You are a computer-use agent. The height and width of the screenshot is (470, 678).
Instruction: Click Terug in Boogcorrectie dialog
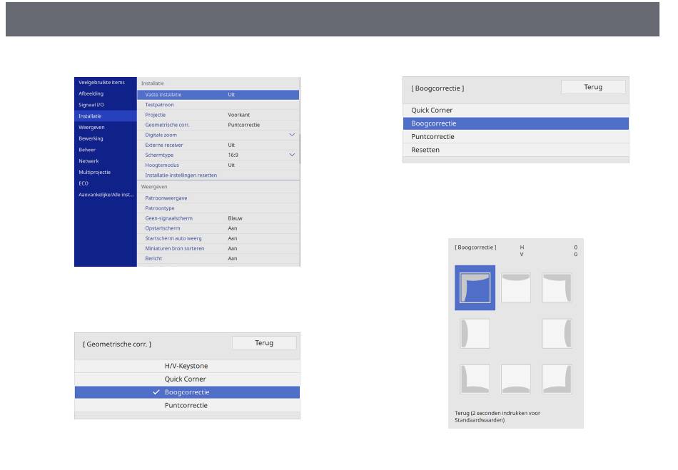[593, 87]
